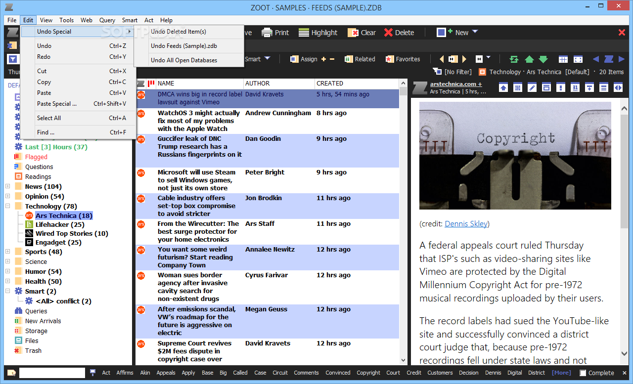
Task: Select the Lifehacker (25) feed
Action: [x=60, y=224]
